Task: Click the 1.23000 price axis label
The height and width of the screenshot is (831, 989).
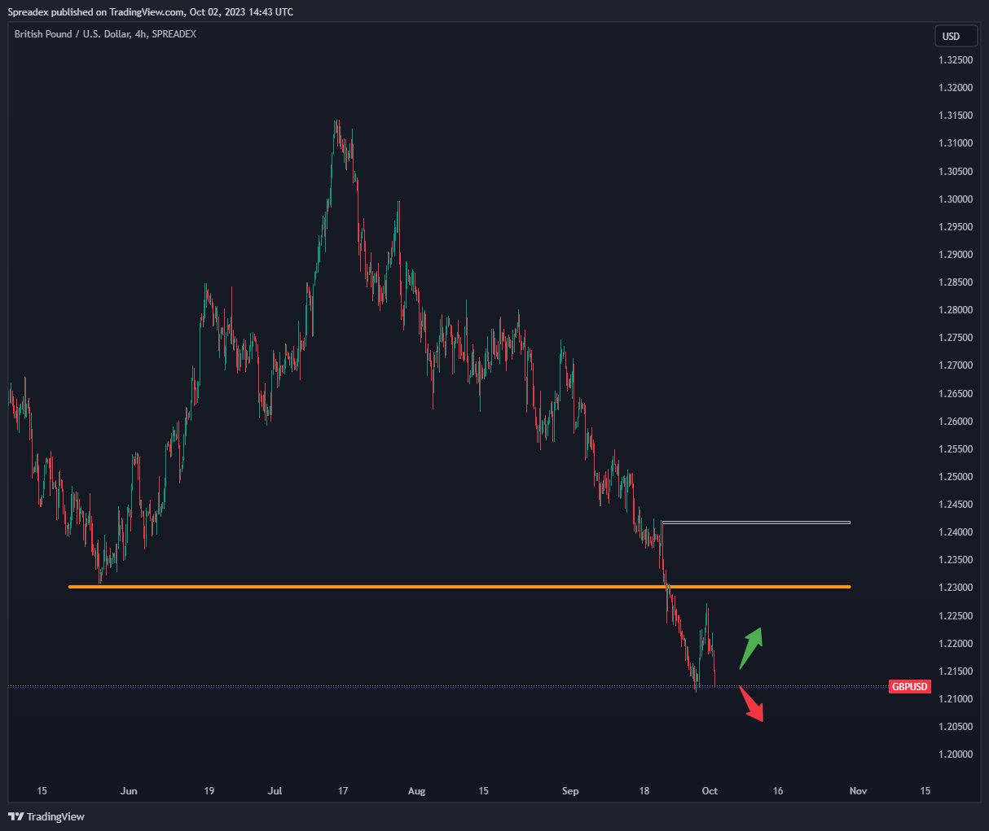Action: pyautogui.click(x=955, y=588)
